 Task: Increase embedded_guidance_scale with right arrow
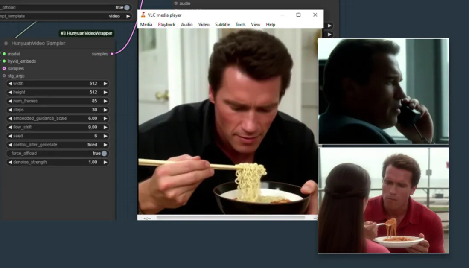[x=105, y=119]
